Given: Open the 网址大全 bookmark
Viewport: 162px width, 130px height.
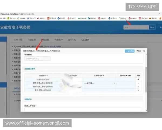Looking at the screenshot, I should pyautogui.click(x=11, y=18).
